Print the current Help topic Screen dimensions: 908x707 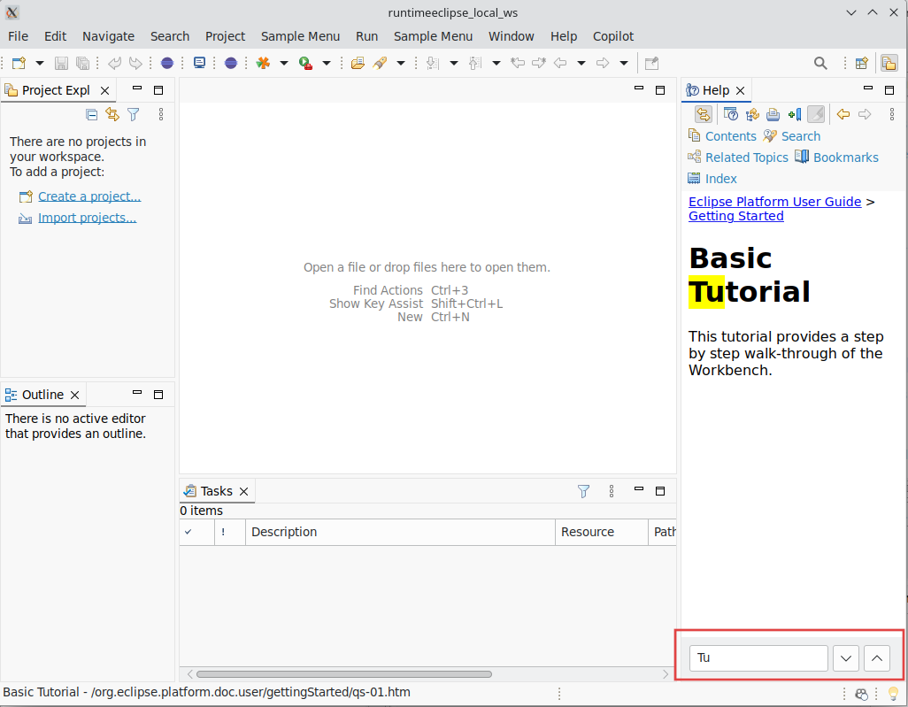pyautogui.click(x=773, y=114)
